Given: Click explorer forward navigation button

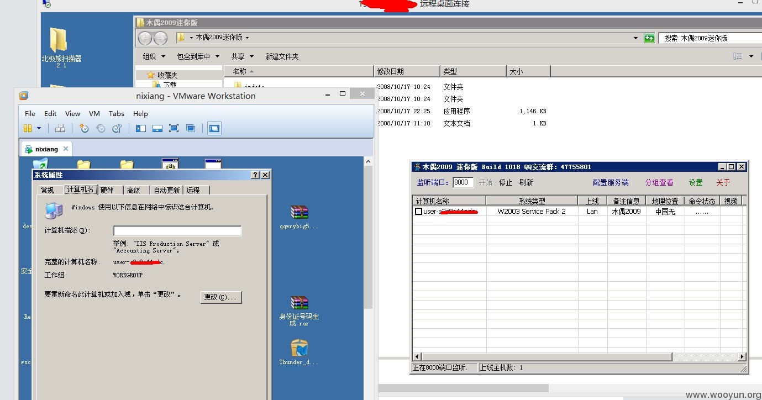Looking at the screenshot, I should 160,38.
